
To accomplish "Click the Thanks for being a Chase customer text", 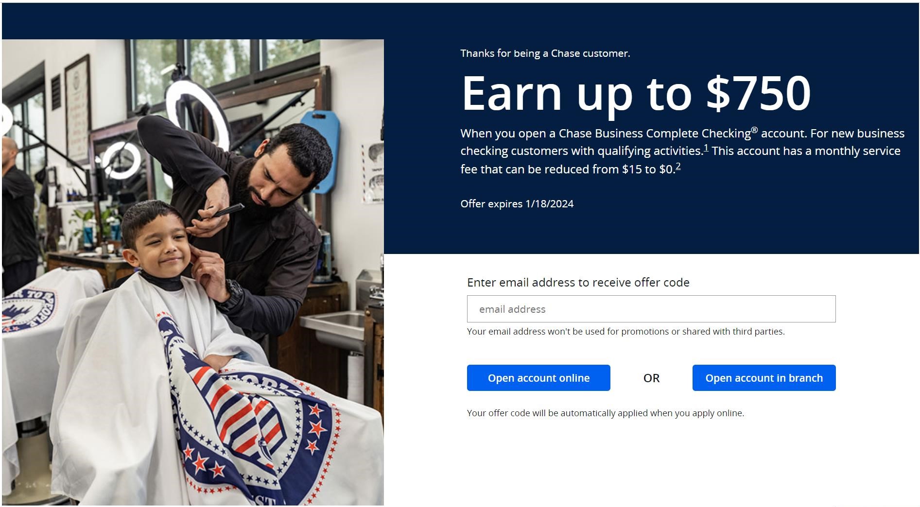I will (545, 53).
